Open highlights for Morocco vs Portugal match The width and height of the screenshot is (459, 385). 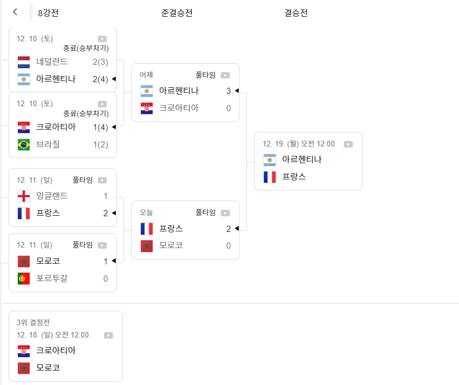(x=102, y=245)
